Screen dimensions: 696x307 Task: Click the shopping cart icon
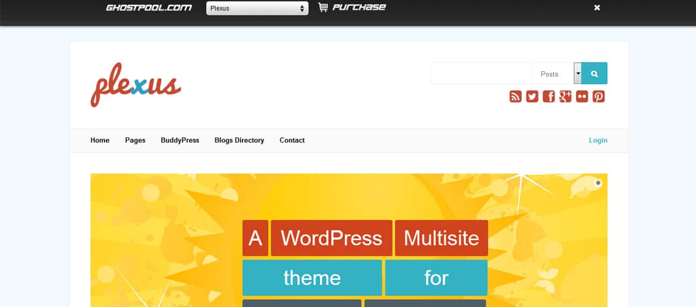(x=323, y=7)
